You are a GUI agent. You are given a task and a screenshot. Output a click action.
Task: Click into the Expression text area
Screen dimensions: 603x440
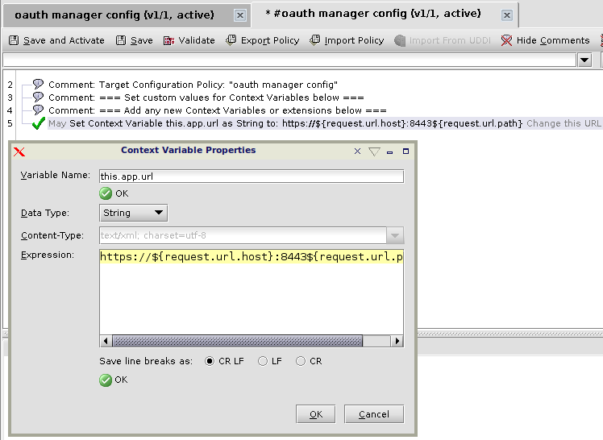pyautogui.click(x=252, y=292)
